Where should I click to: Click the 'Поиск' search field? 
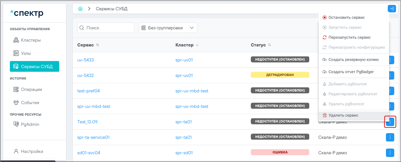pos(106,28)
